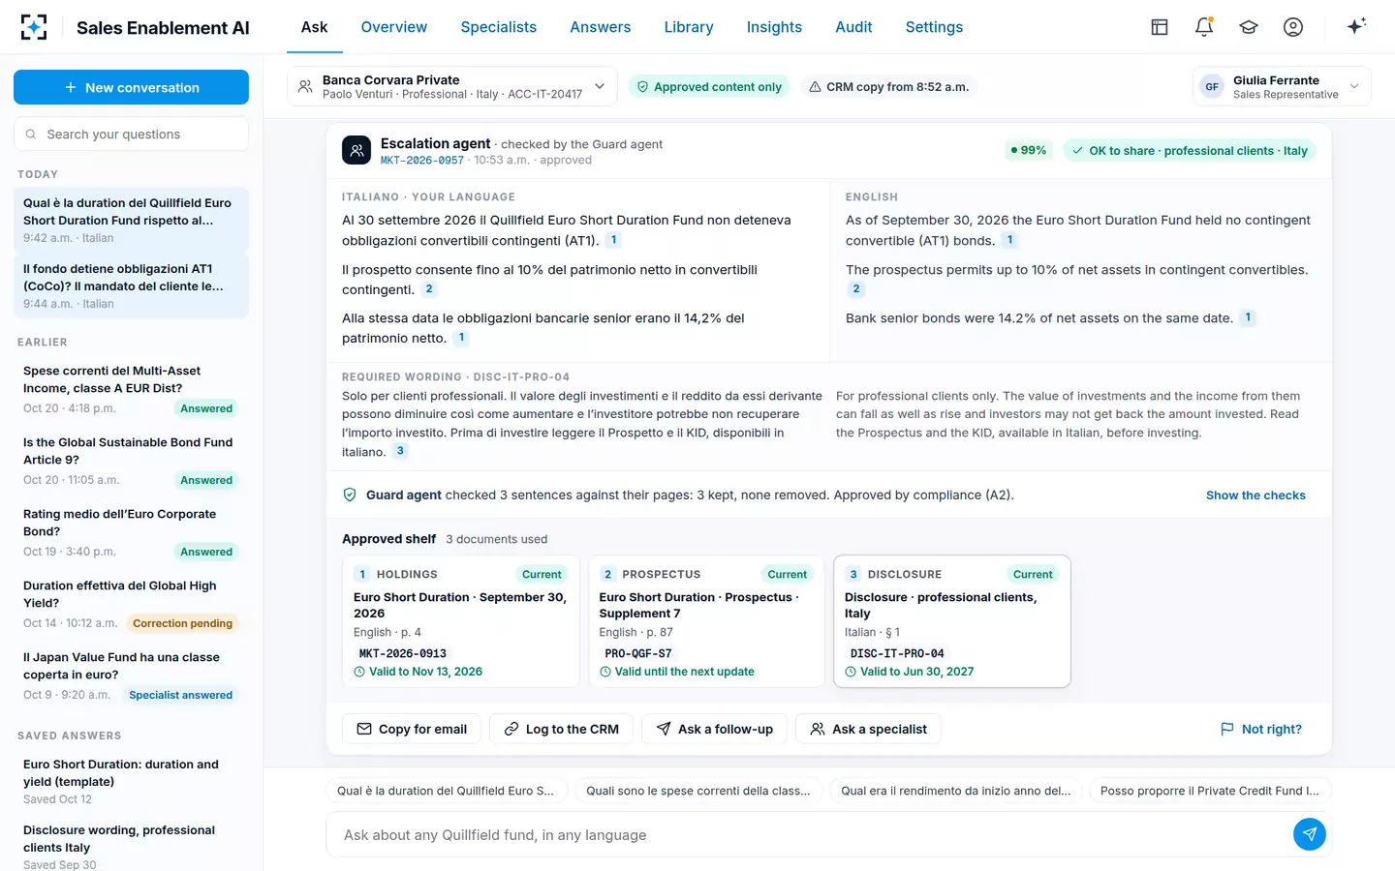Image resolution: width=1395 pixels, height=871 pixels.
Task: Go to the Library tab
Action: (x=689, y=27)
